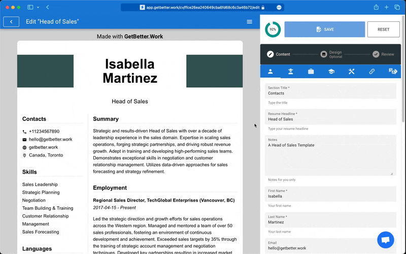Open the languages translate icon tab

click(392, 72)
